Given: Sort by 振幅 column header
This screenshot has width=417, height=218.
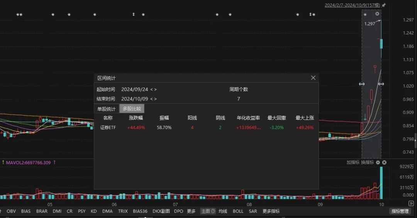Looking at the screenshot, I should coord(164,118).
